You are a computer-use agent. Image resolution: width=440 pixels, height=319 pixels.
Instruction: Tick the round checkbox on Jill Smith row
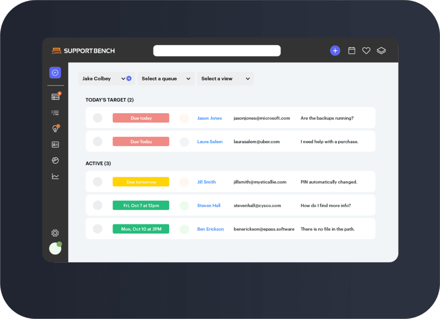coord(98,182)
